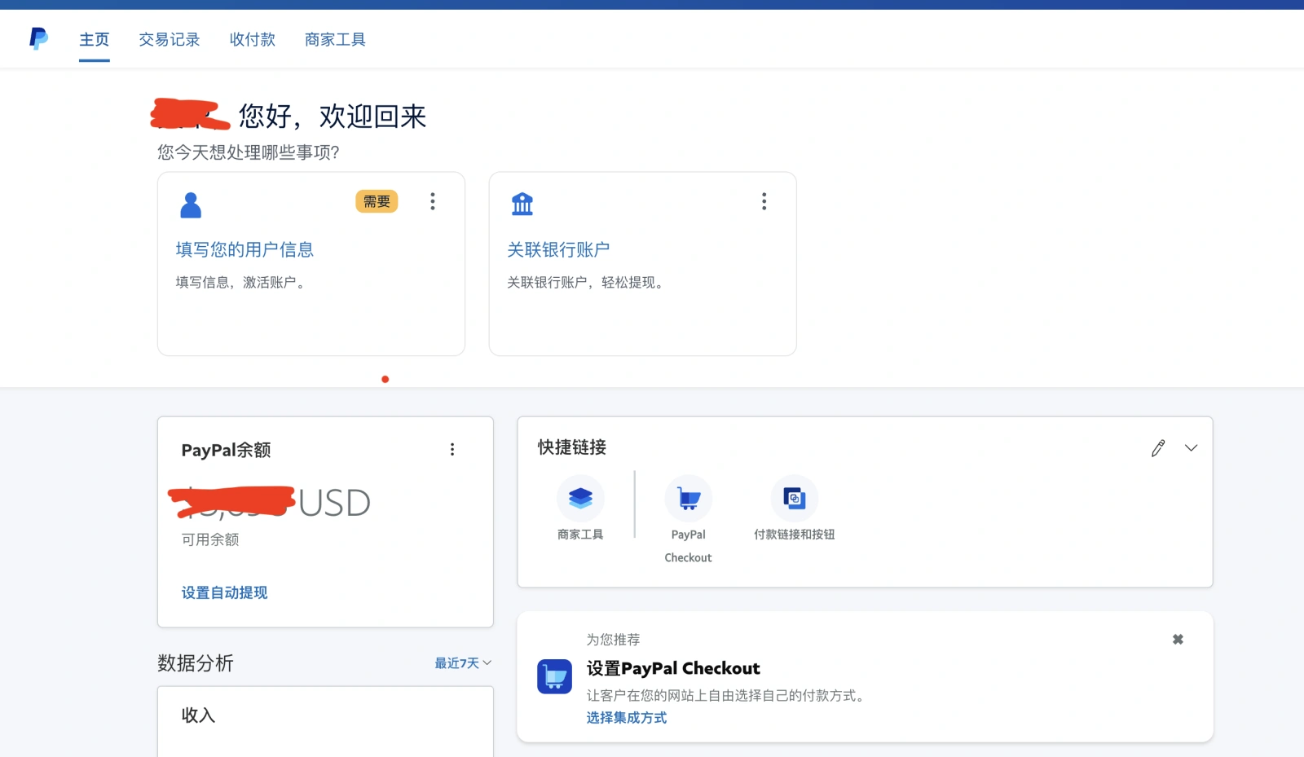Click the red carousel indicator dot
The width and height of the screenshot is (1304, 757).
tap(385, 379)
